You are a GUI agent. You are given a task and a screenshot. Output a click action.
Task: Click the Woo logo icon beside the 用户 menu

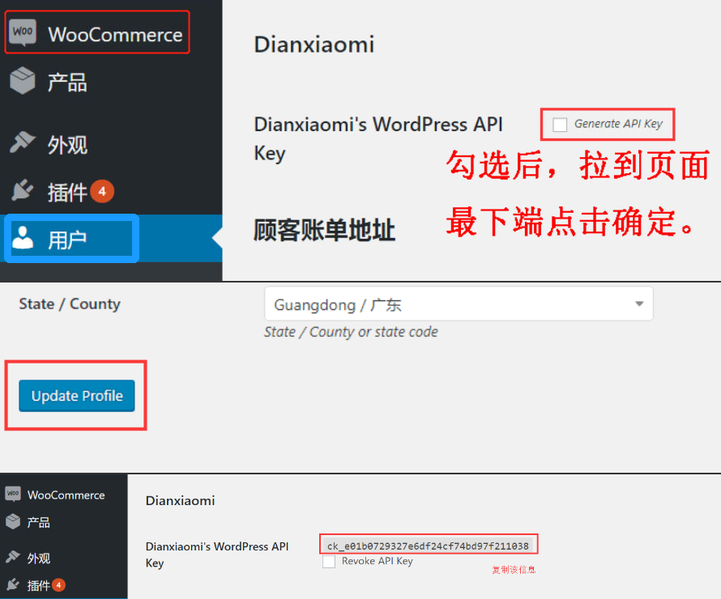[23, 32]
